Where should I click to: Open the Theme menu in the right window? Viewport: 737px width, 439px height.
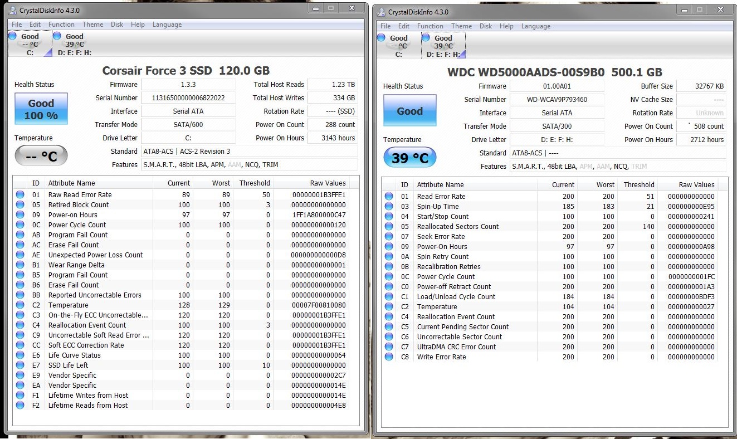click(x=461, y=26)
